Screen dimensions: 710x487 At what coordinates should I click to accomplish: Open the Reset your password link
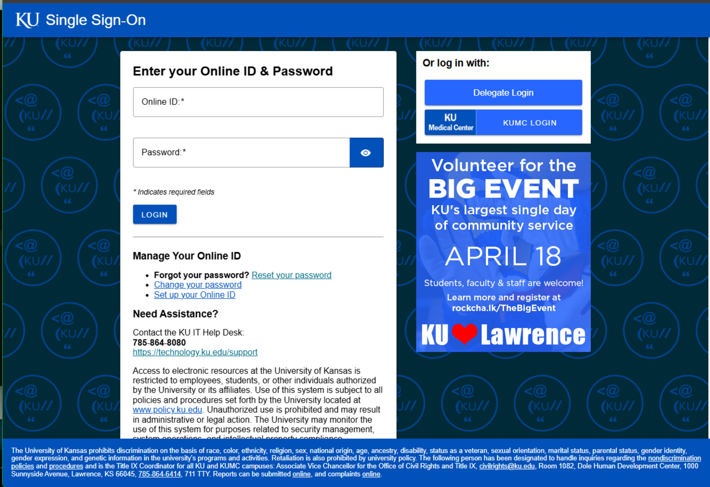[291, 275]
